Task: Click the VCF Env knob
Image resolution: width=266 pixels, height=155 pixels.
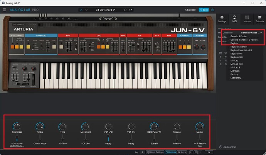Action: 131,127
